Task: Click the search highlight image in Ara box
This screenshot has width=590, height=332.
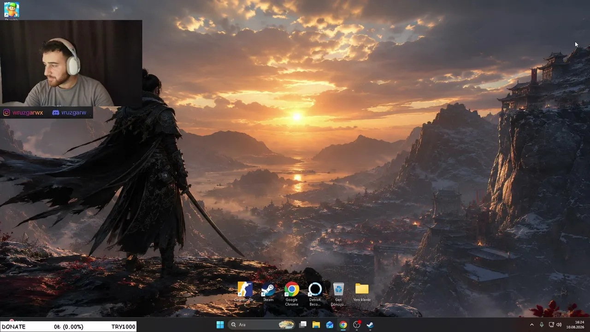Action: click(286, 325)
